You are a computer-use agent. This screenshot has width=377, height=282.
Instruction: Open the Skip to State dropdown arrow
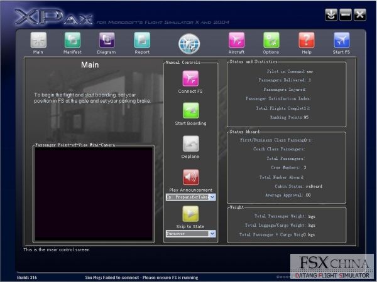[x=212, y=234]
